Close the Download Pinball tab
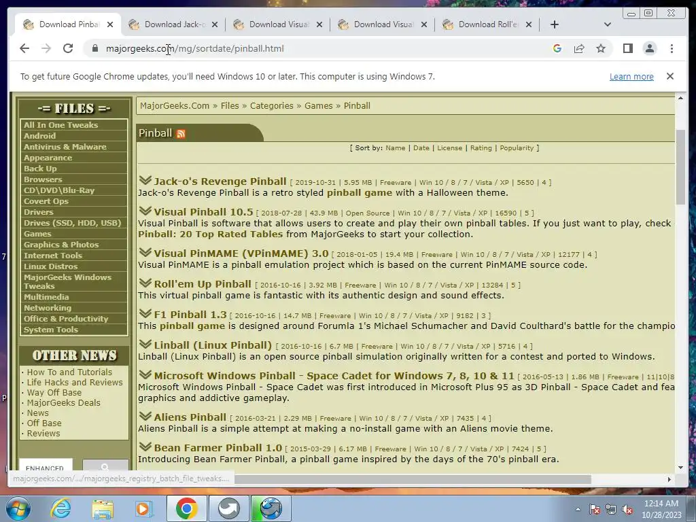Image resolution: width=696 pixels, height=522 pixels. point(110,24)
